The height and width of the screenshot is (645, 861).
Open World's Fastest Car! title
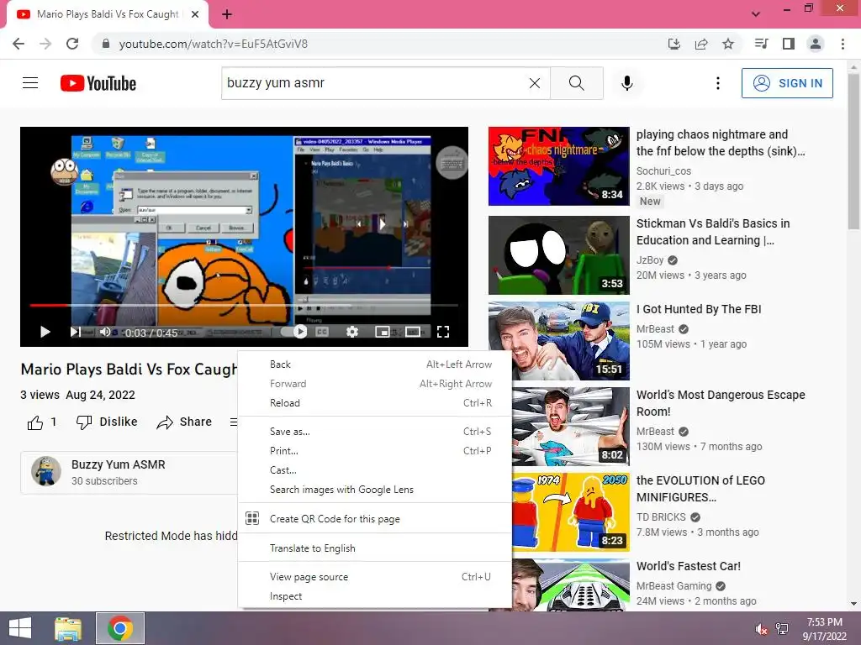click(688, 566)
